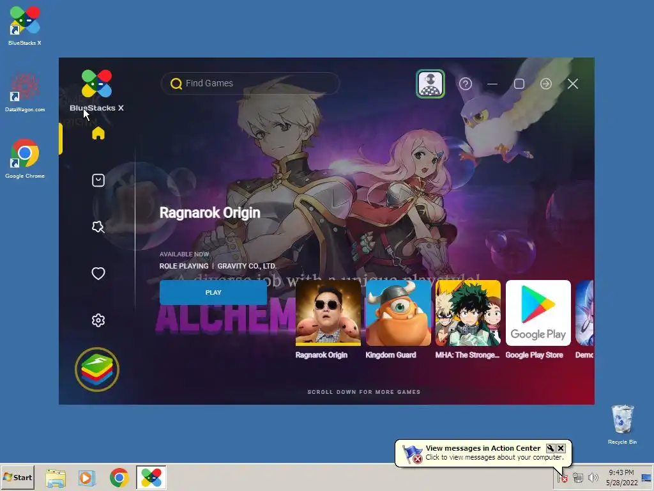This screenshot has width=654, height=491.
Task: Close the Action Center notification balloon
Action: pos(561,448)
